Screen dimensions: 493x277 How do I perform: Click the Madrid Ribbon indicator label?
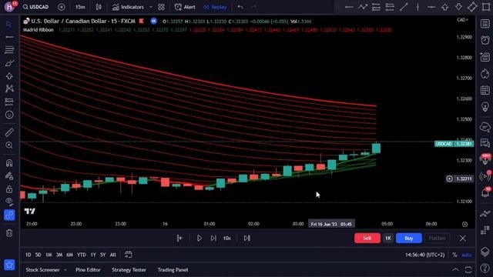(x=38, y=30)
